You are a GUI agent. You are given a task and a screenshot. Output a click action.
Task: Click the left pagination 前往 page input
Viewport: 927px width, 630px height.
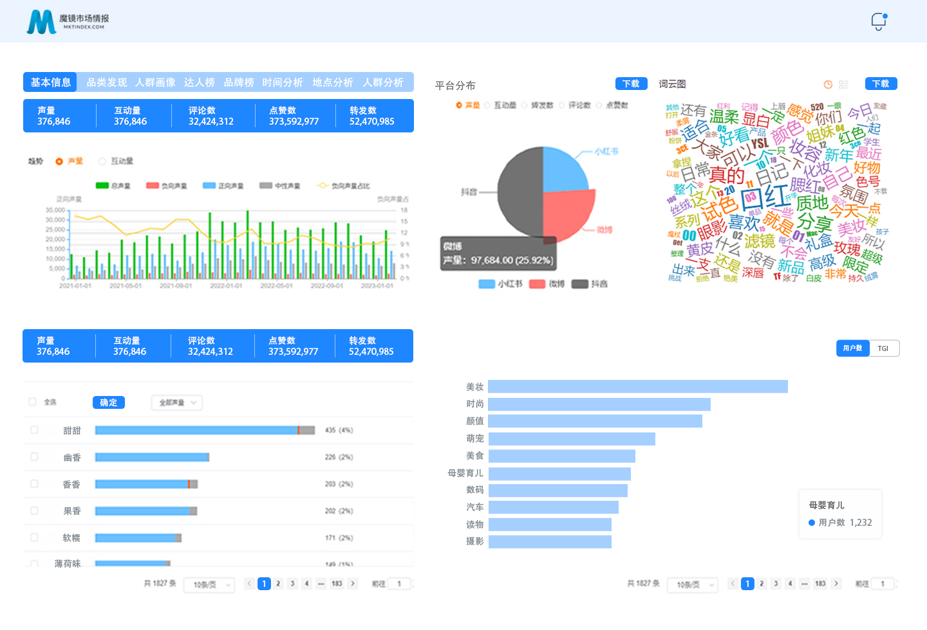(x=399, y=584)
